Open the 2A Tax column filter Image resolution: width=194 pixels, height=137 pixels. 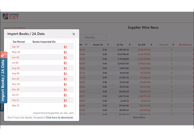point(130,45)
